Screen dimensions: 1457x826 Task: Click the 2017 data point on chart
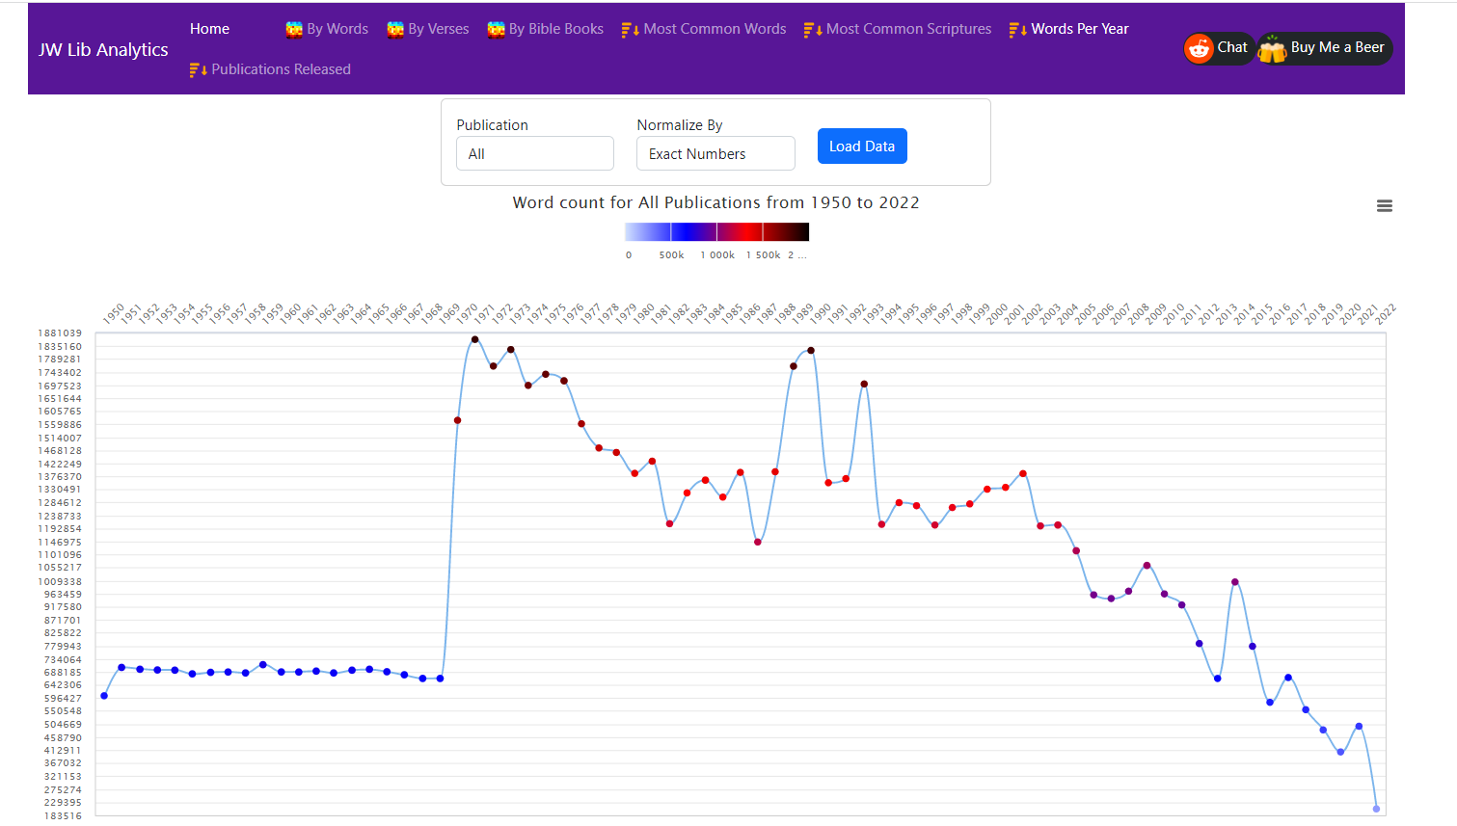pyautogui.click(x=1288, y=678)
